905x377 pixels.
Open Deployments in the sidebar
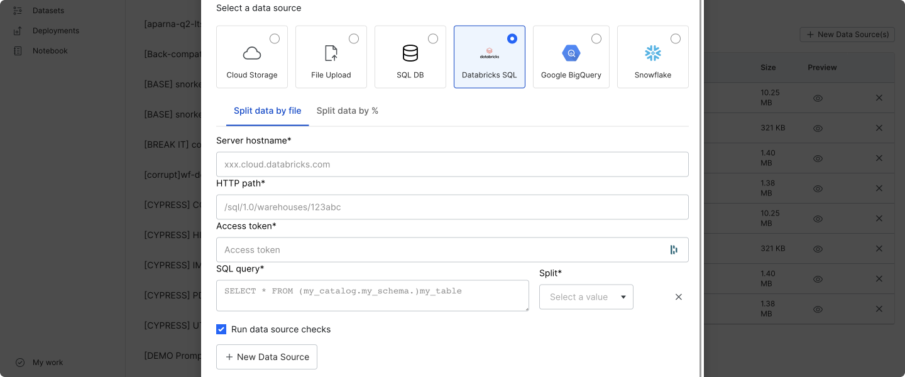point(56,31)
